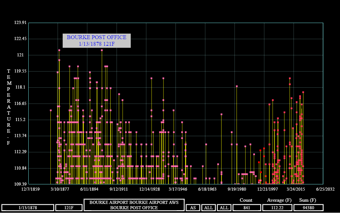Click the 1/13/1878 date box

pyautogui.click(x=27, y=208)
